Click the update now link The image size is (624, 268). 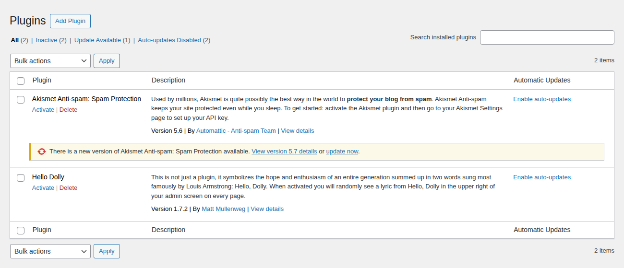click(x=342, y=151)
